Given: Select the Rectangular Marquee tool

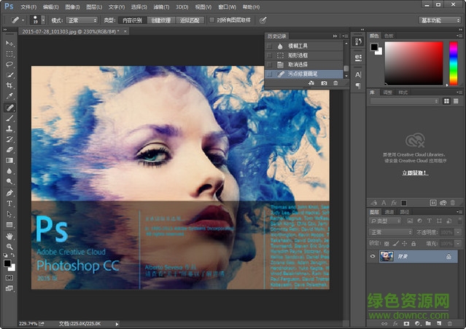Looking at the screenshot, I should 9,54.
